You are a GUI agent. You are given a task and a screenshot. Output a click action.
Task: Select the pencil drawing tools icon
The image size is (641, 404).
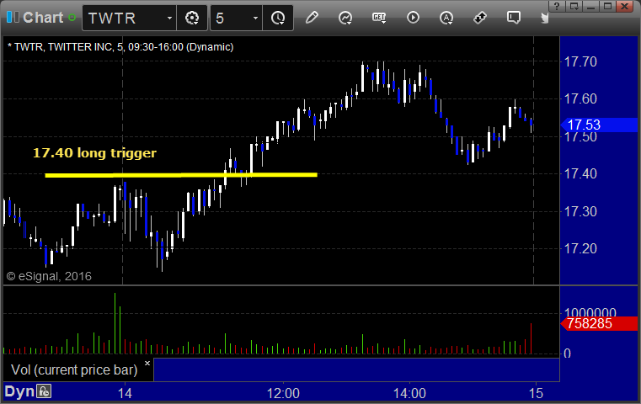click(312, 18)
